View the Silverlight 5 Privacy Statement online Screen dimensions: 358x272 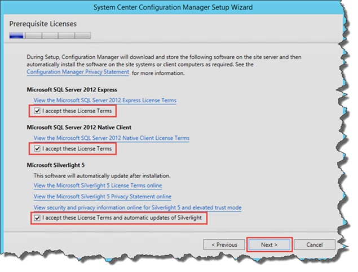[x=103, y=197]
